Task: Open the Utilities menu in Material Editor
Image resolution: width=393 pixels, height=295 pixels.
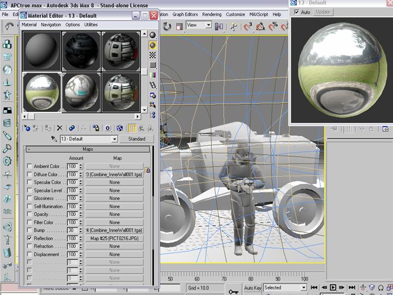Action: (91, 25)
